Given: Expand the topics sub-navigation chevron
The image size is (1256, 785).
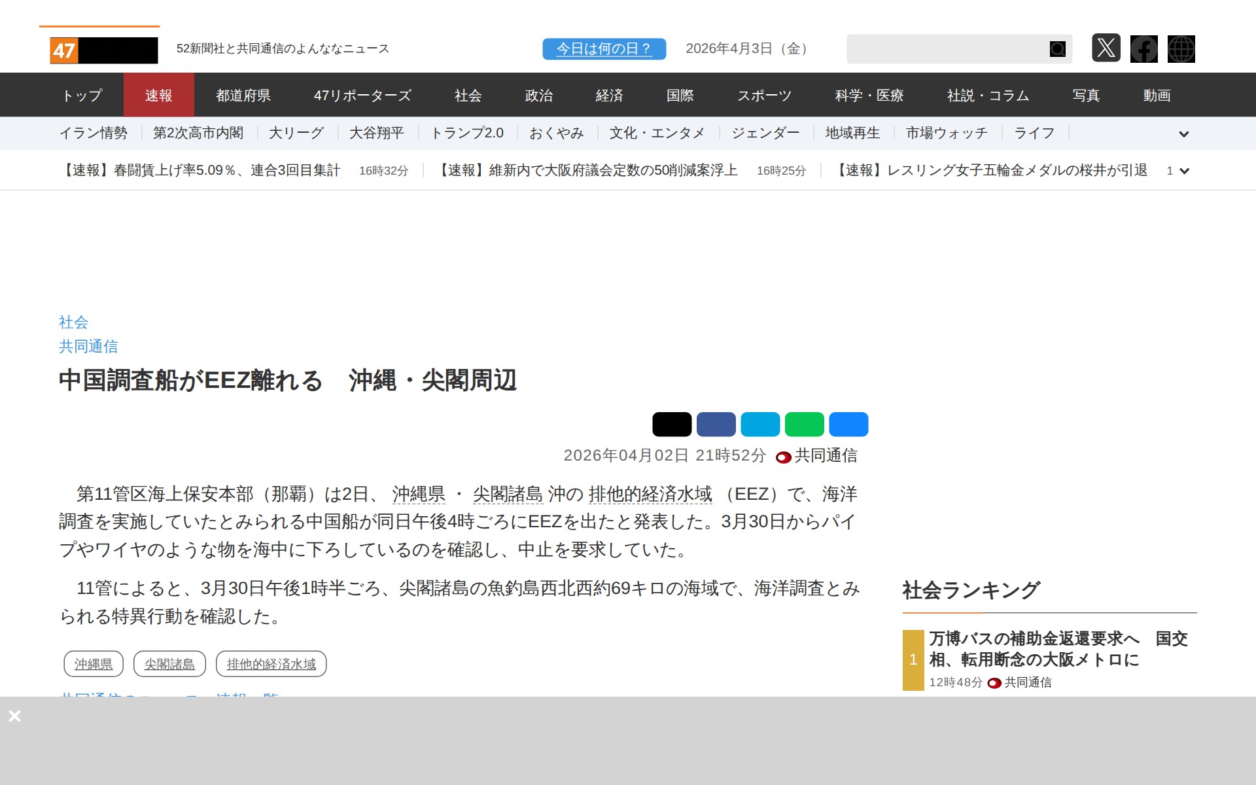Looking at the screenshot, I should click(x=1183, y=134).
